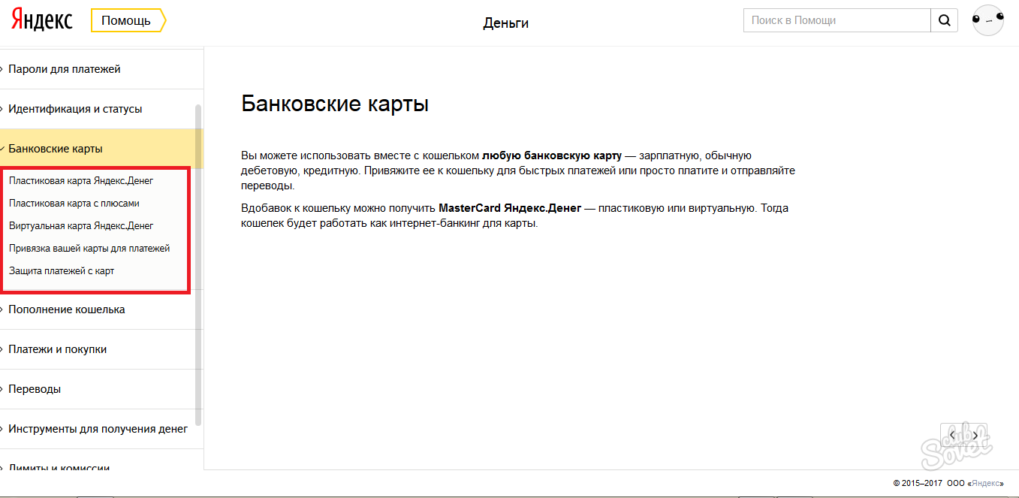
Task: Focus the Поиск в Помощи search field
Action: (x=837, y=20)
